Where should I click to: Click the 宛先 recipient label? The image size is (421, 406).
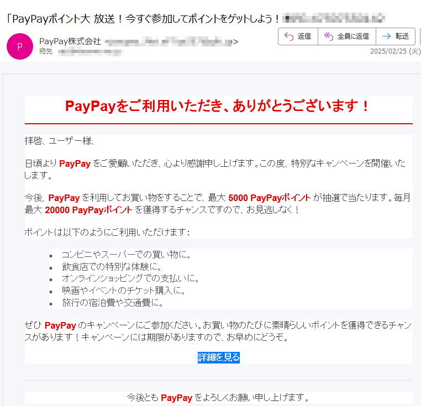46,51
